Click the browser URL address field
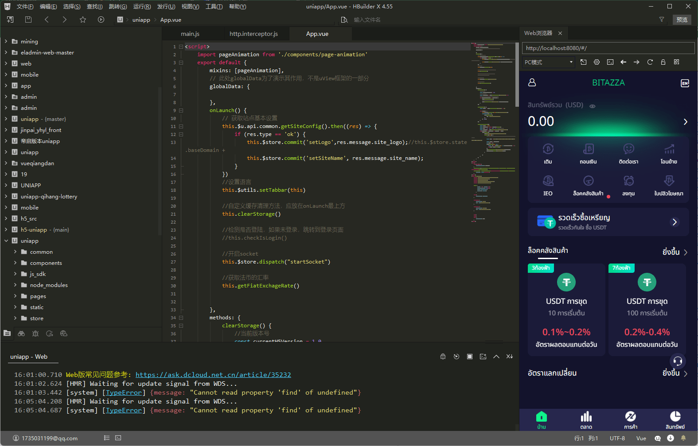The width and height of the screenshot is (698, 446). (608, 48)
